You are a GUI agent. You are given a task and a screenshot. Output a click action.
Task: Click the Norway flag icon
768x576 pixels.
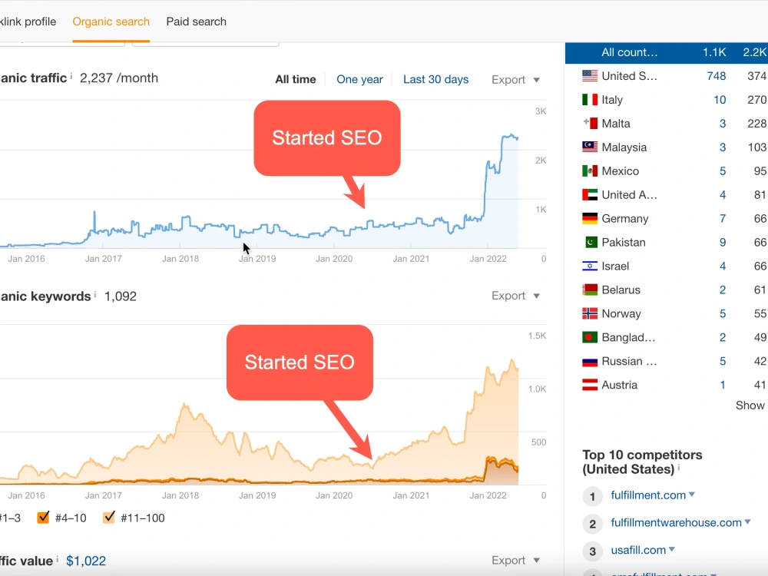pos(590,313)
